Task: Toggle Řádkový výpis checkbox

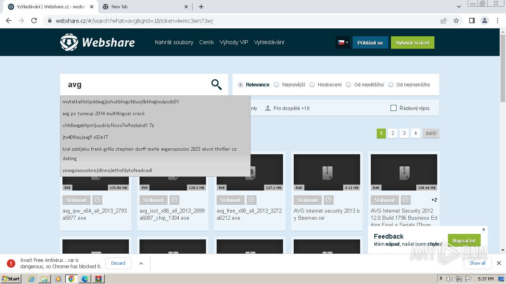Action: tap(393, 108)
